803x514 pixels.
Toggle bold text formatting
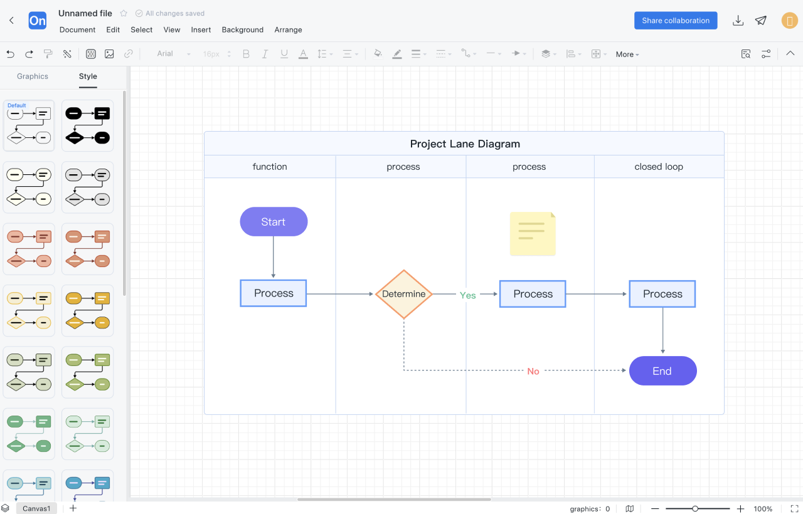[246, 54]
